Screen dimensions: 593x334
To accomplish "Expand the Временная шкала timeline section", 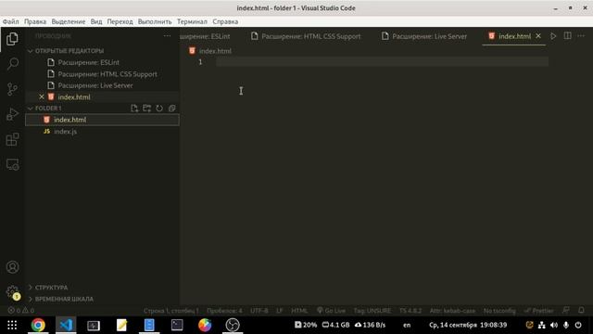I will [64, 299].
